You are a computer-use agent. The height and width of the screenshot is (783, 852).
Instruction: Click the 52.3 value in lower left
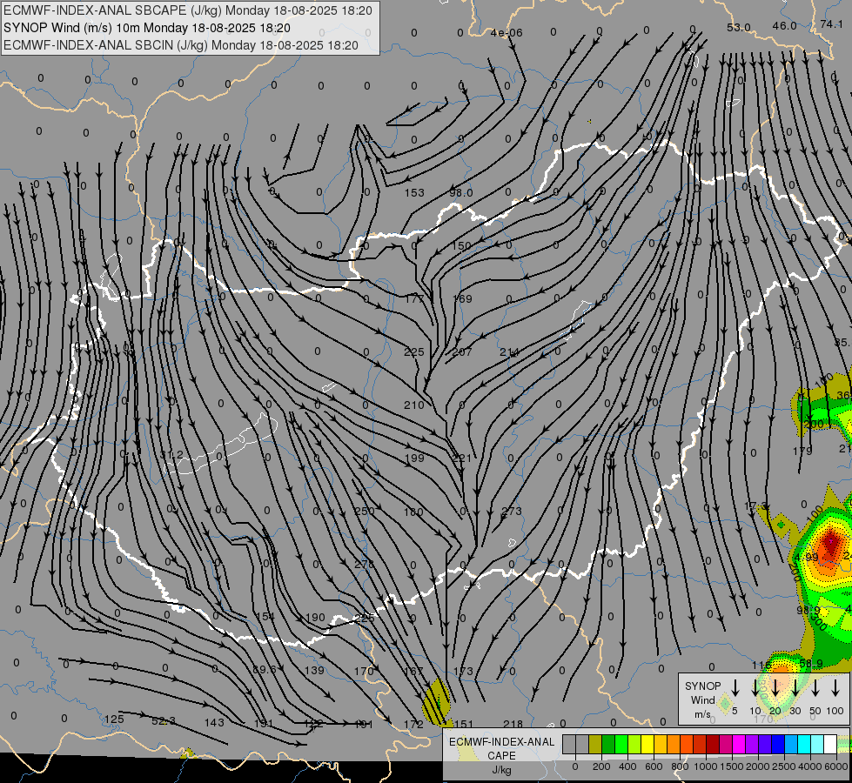point(164,720)
